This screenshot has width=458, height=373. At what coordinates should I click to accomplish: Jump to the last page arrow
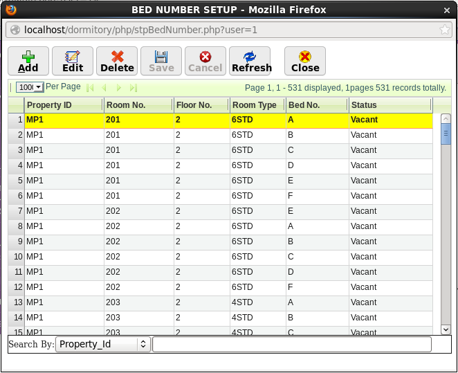point(134,88)
